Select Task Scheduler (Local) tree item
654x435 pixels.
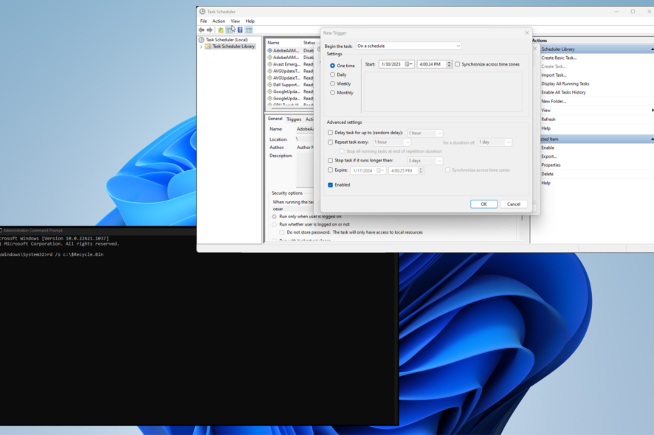tap(227, 40)
